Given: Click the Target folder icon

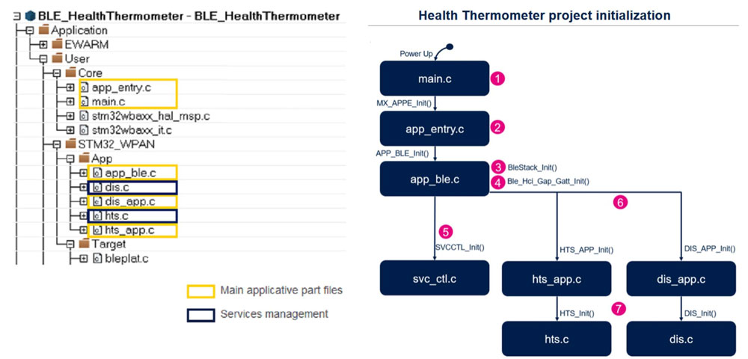Looking at the screenshot, I should [x=85, y=244].
